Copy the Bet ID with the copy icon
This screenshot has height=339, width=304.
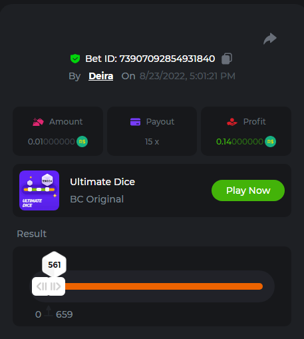click(x=227, y=59)
